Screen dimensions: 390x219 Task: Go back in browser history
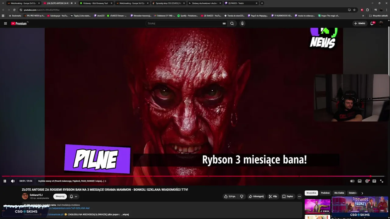coord(3,10)
